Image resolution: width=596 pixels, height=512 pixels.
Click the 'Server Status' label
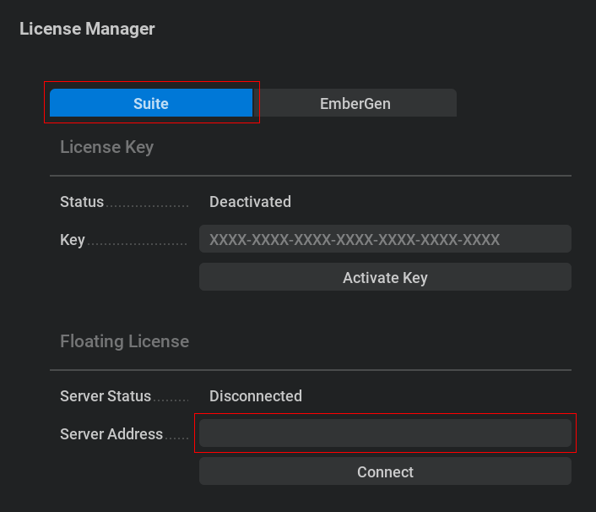[106, 396]
